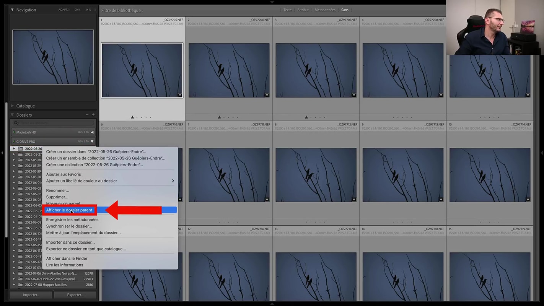
Task: Choose 'Synchroniser le dossier...'
Action: (69, 226)
